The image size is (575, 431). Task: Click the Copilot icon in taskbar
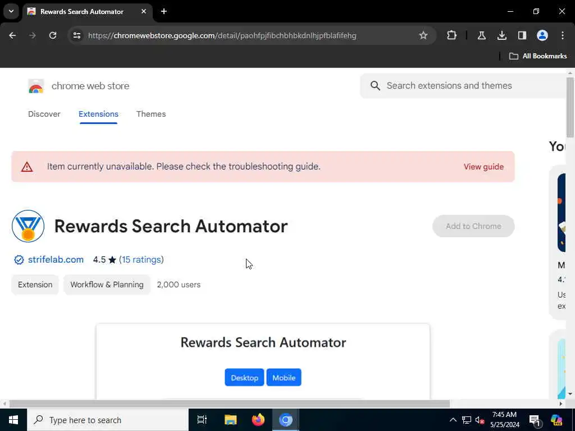coord(556,420)
